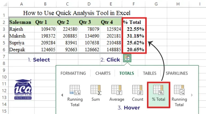Viewport: 206px width, 114px height.
Task: Select row 6 header
Action: [x=4, y=50]
